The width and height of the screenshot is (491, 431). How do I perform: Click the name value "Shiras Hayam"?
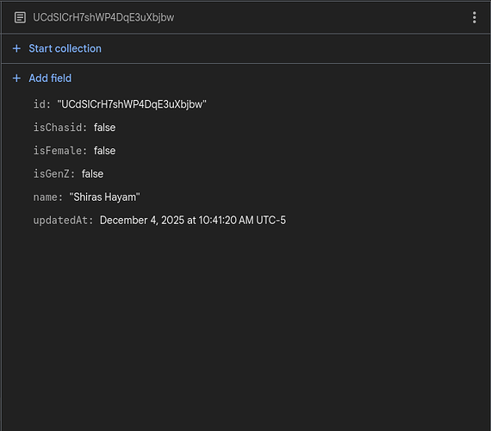point(104,197)
